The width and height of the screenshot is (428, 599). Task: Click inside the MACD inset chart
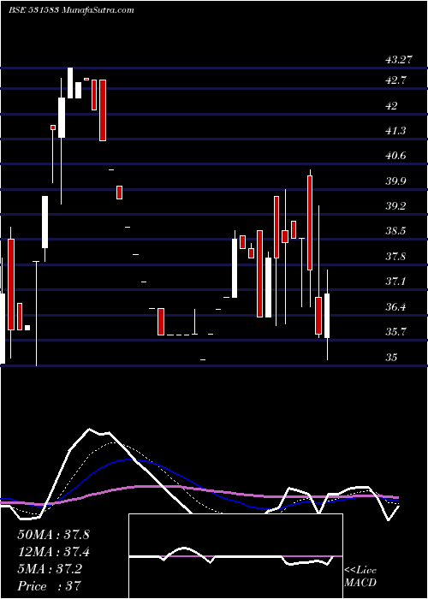click(235, 556)
